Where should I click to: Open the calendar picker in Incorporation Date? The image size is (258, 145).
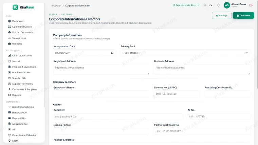coord(112,53)
